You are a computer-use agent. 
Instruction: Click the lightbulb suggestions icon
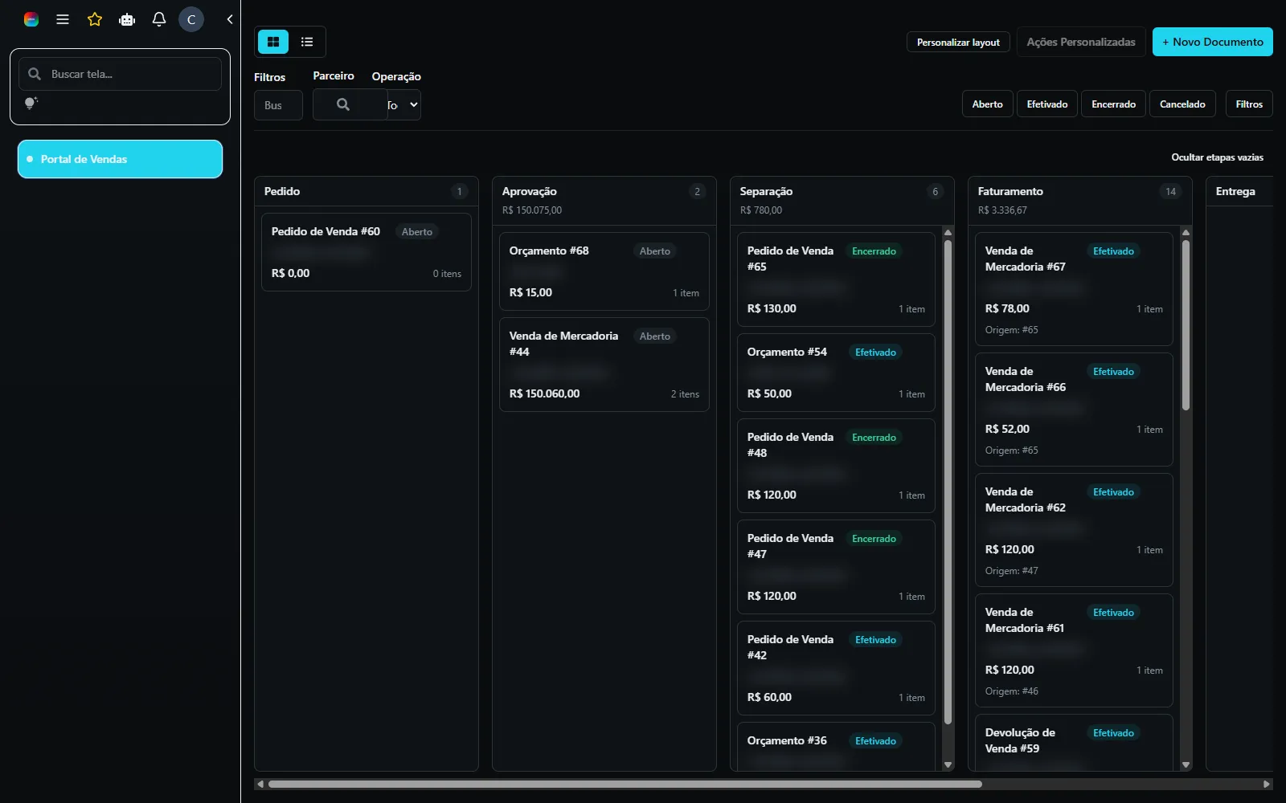pos(31,103)
